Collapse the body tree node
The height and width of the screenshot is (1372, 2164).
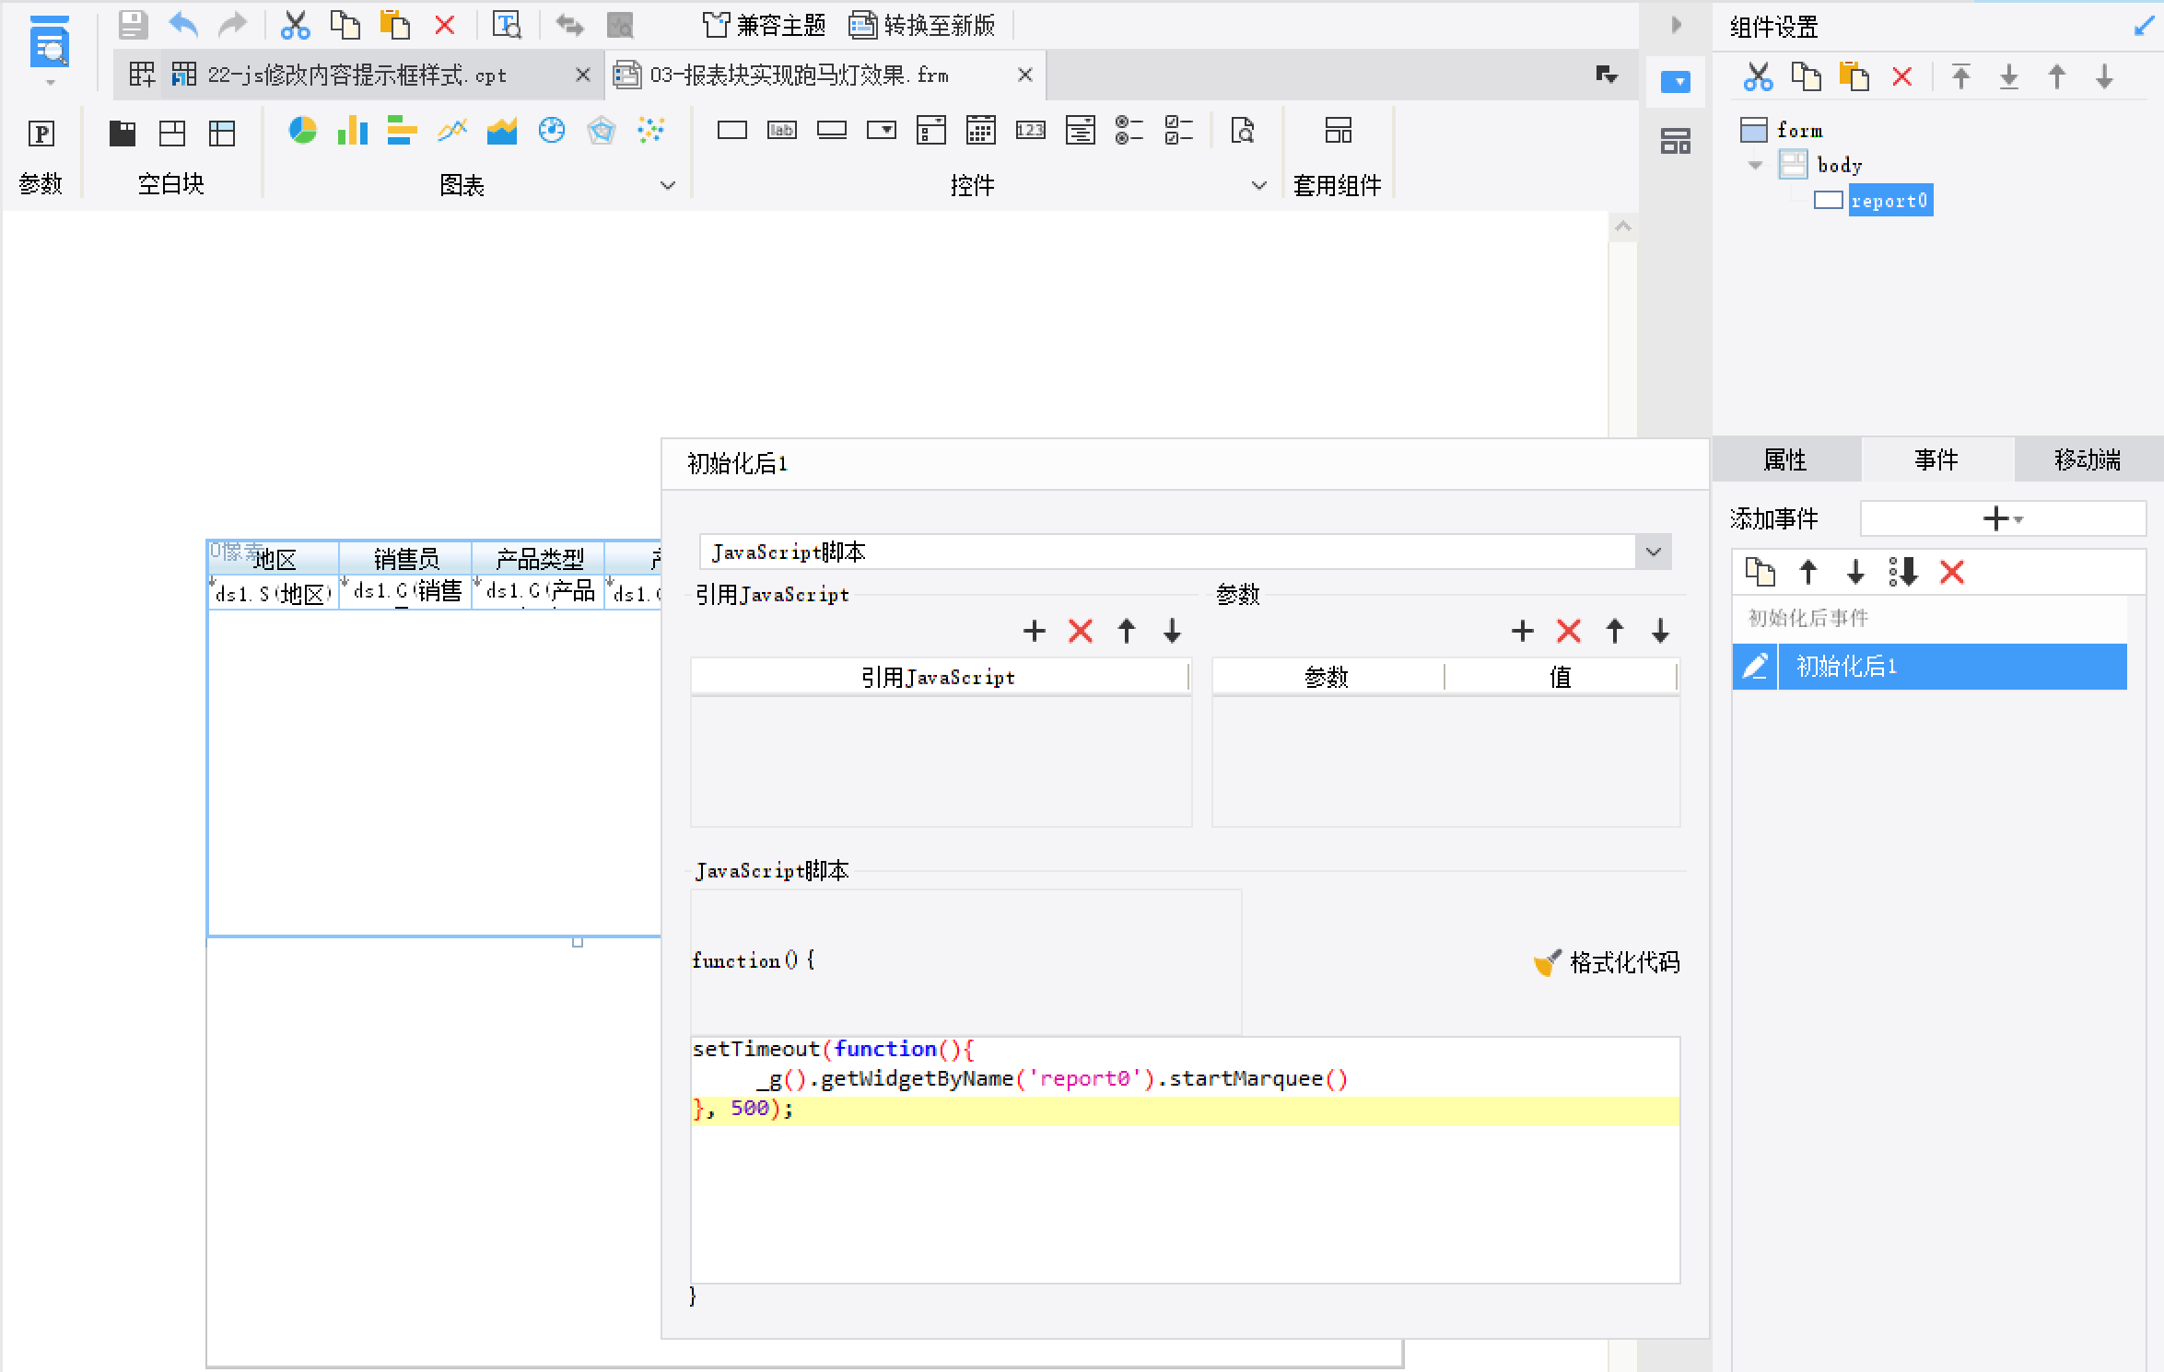pos(1755,166)
